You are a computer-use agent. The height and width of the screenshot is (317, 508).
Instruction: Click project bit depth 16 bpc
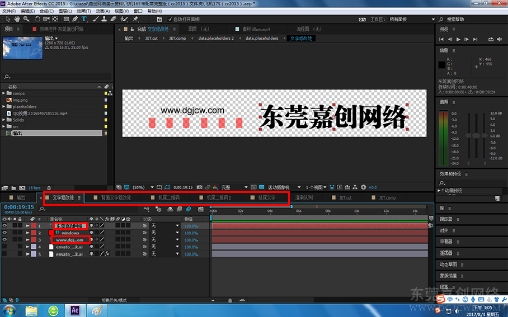point(34,188)
